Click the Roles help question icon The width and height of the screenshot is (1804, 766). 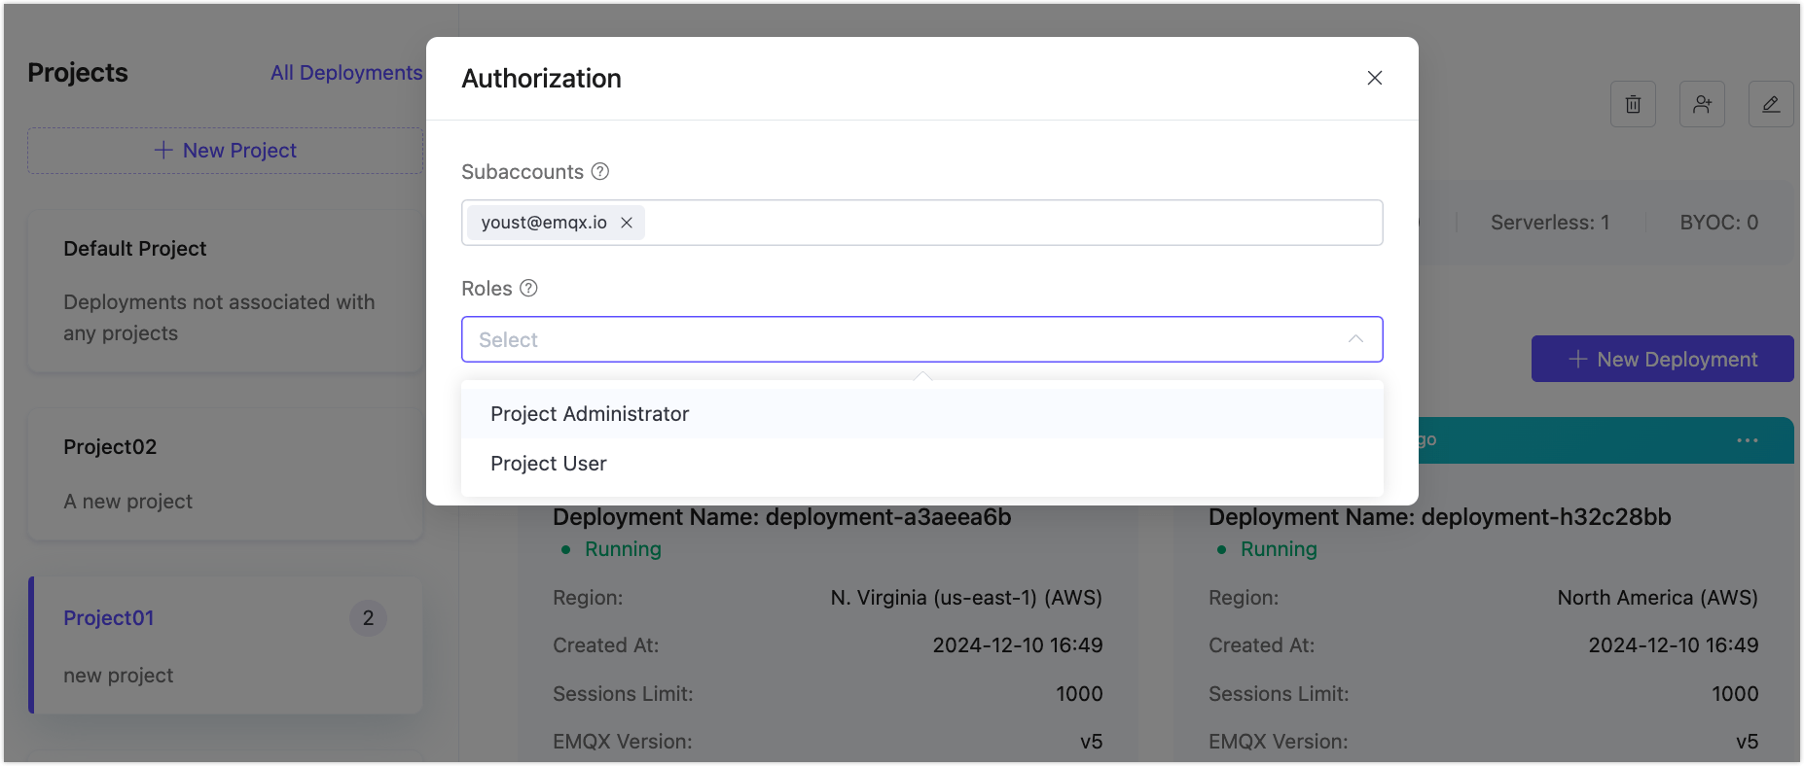coord(528,289)
